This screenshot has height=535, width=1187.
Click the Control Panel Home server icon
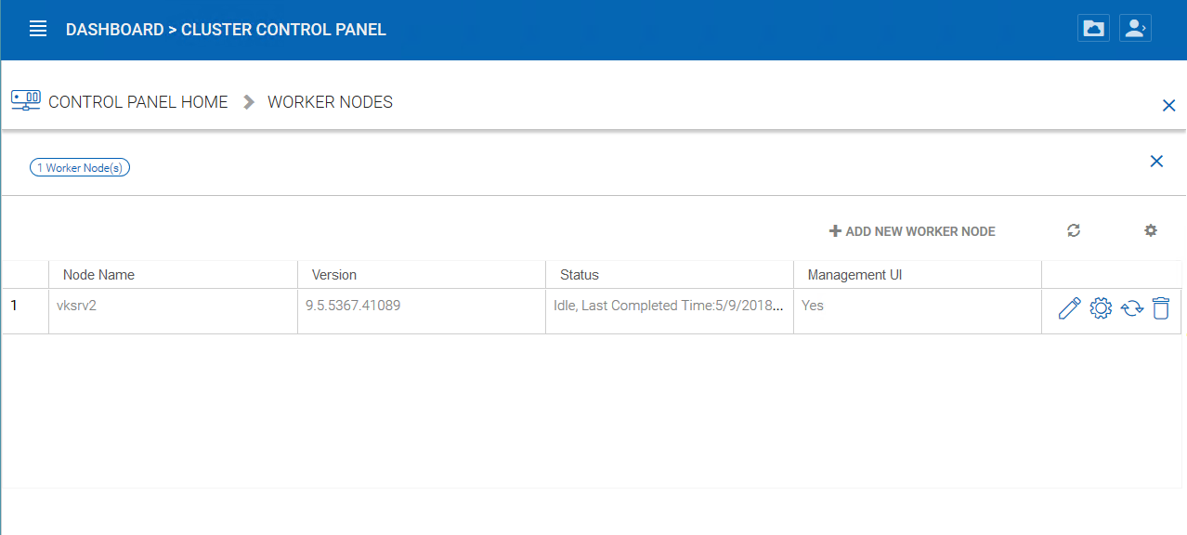26,100
